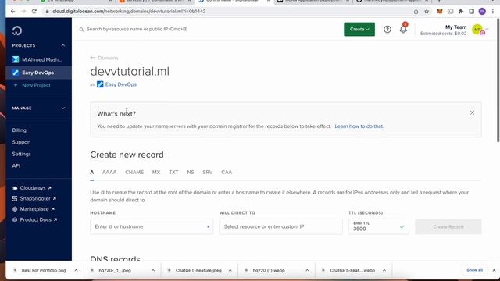Collapse the Projects section chevron

coord(63,45)
